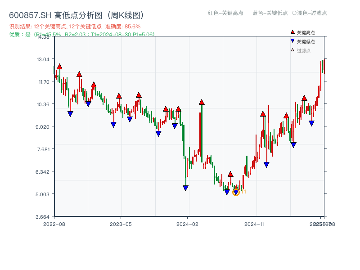Click the first blue key low marker near 9.8
The image size is (360, 270).
coord(70,114)
